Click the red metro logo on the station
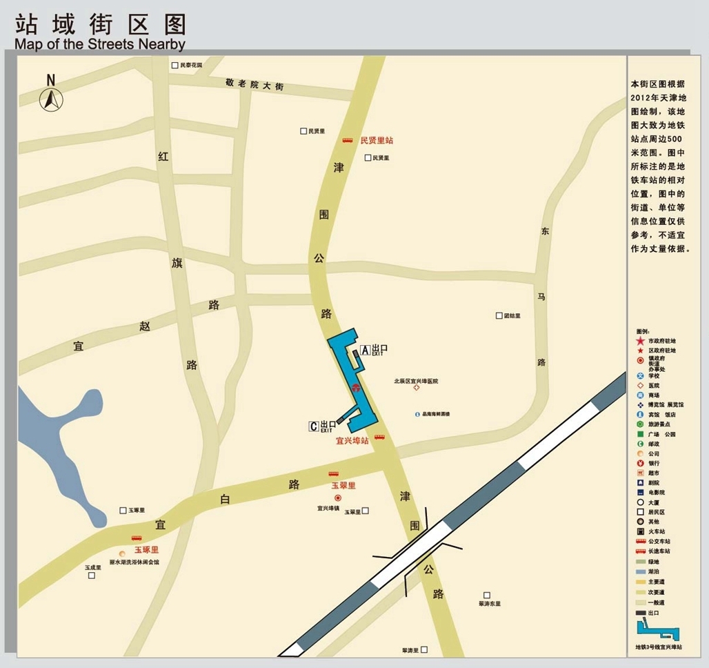This screenshot has width=709, height=668. [x=357, y=389]
